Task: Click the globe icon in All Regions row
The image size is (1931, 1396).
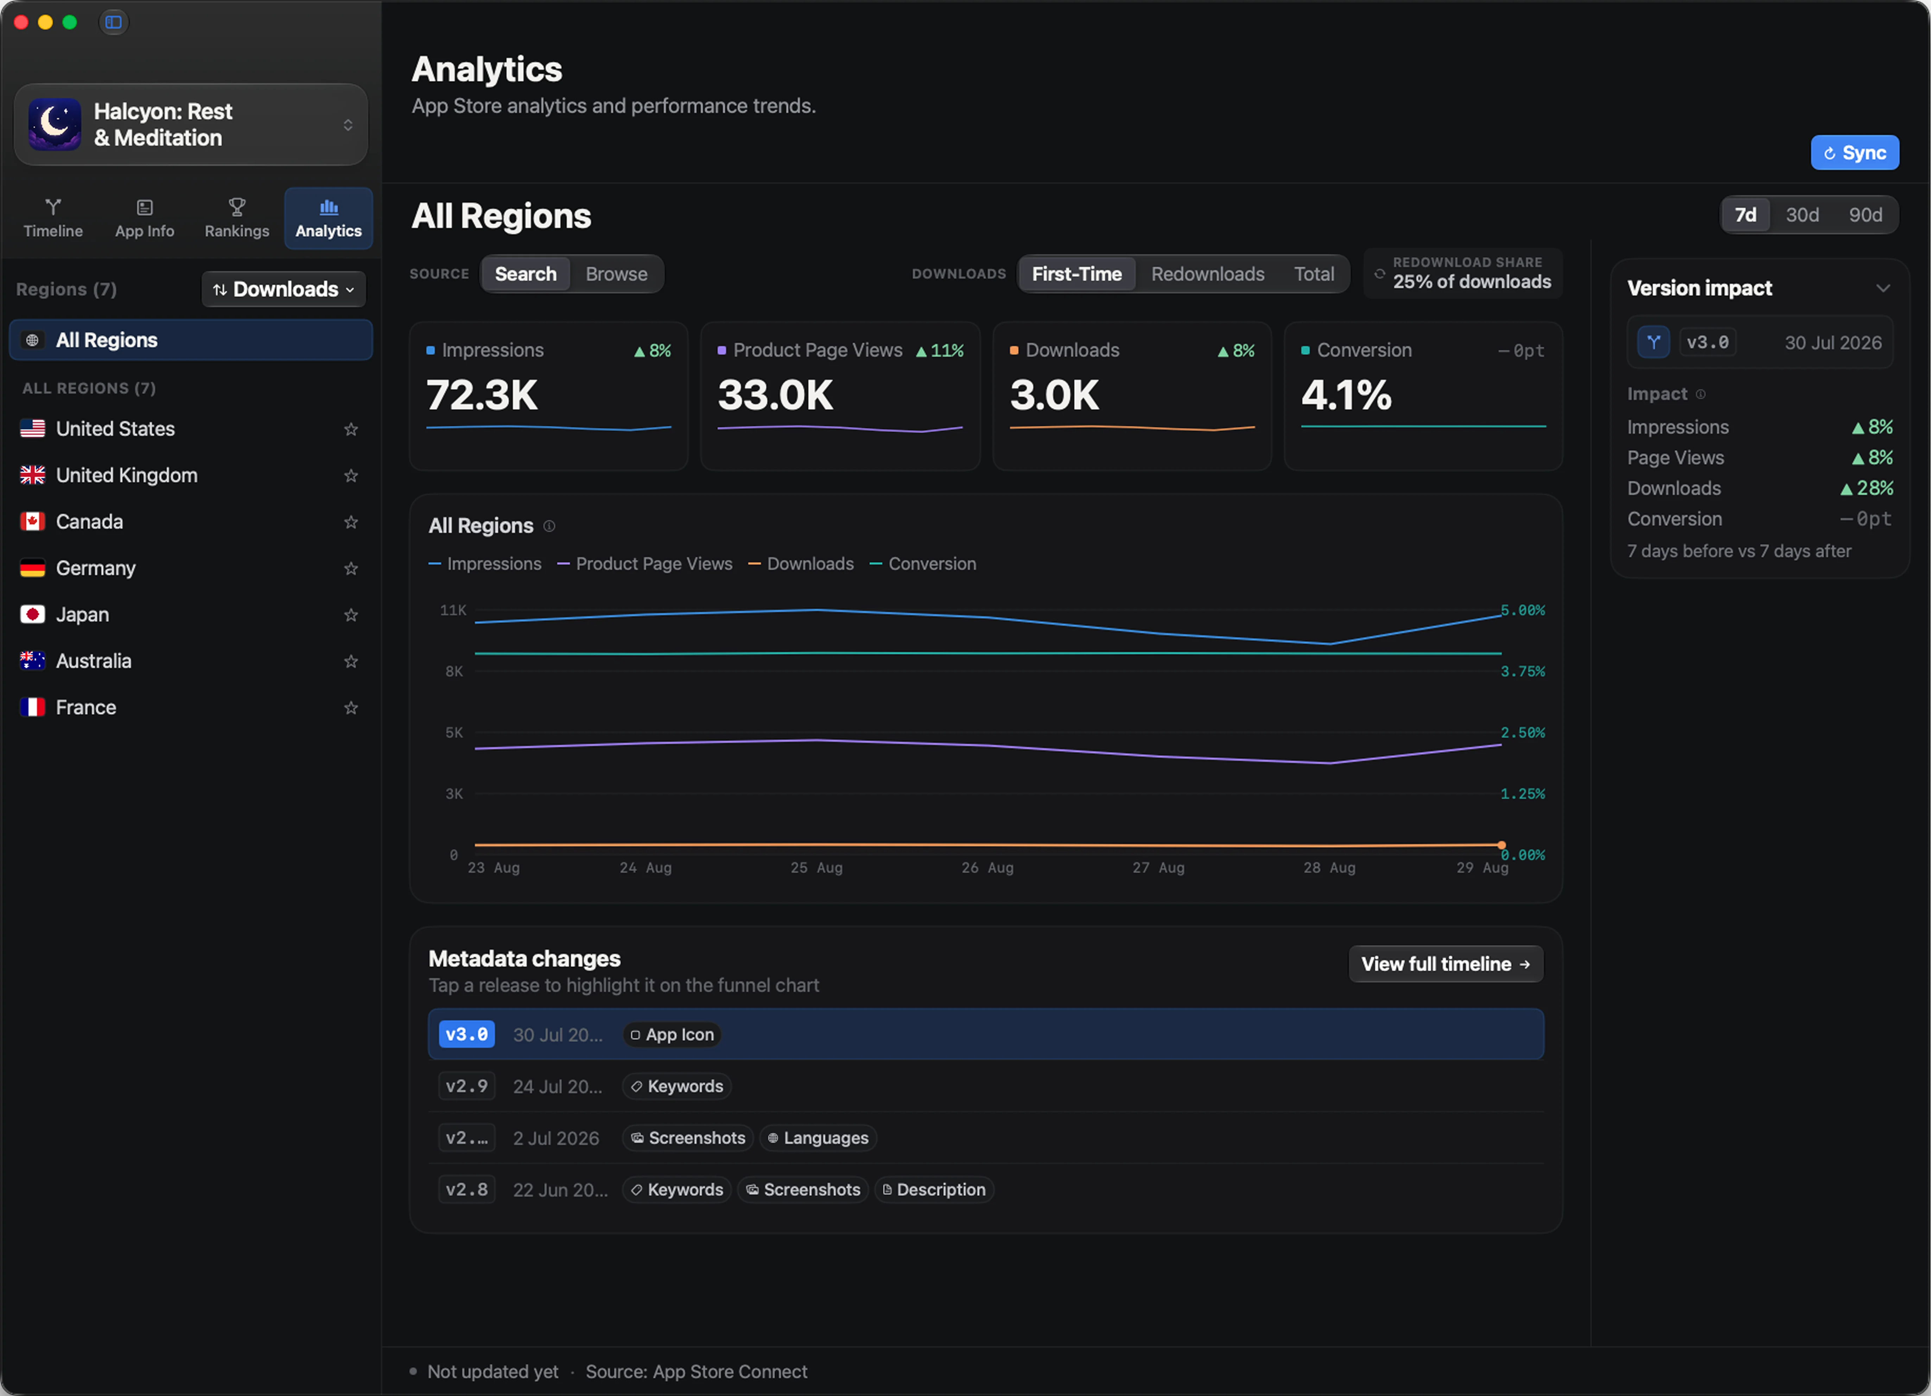Action: [x=32, y=340]
